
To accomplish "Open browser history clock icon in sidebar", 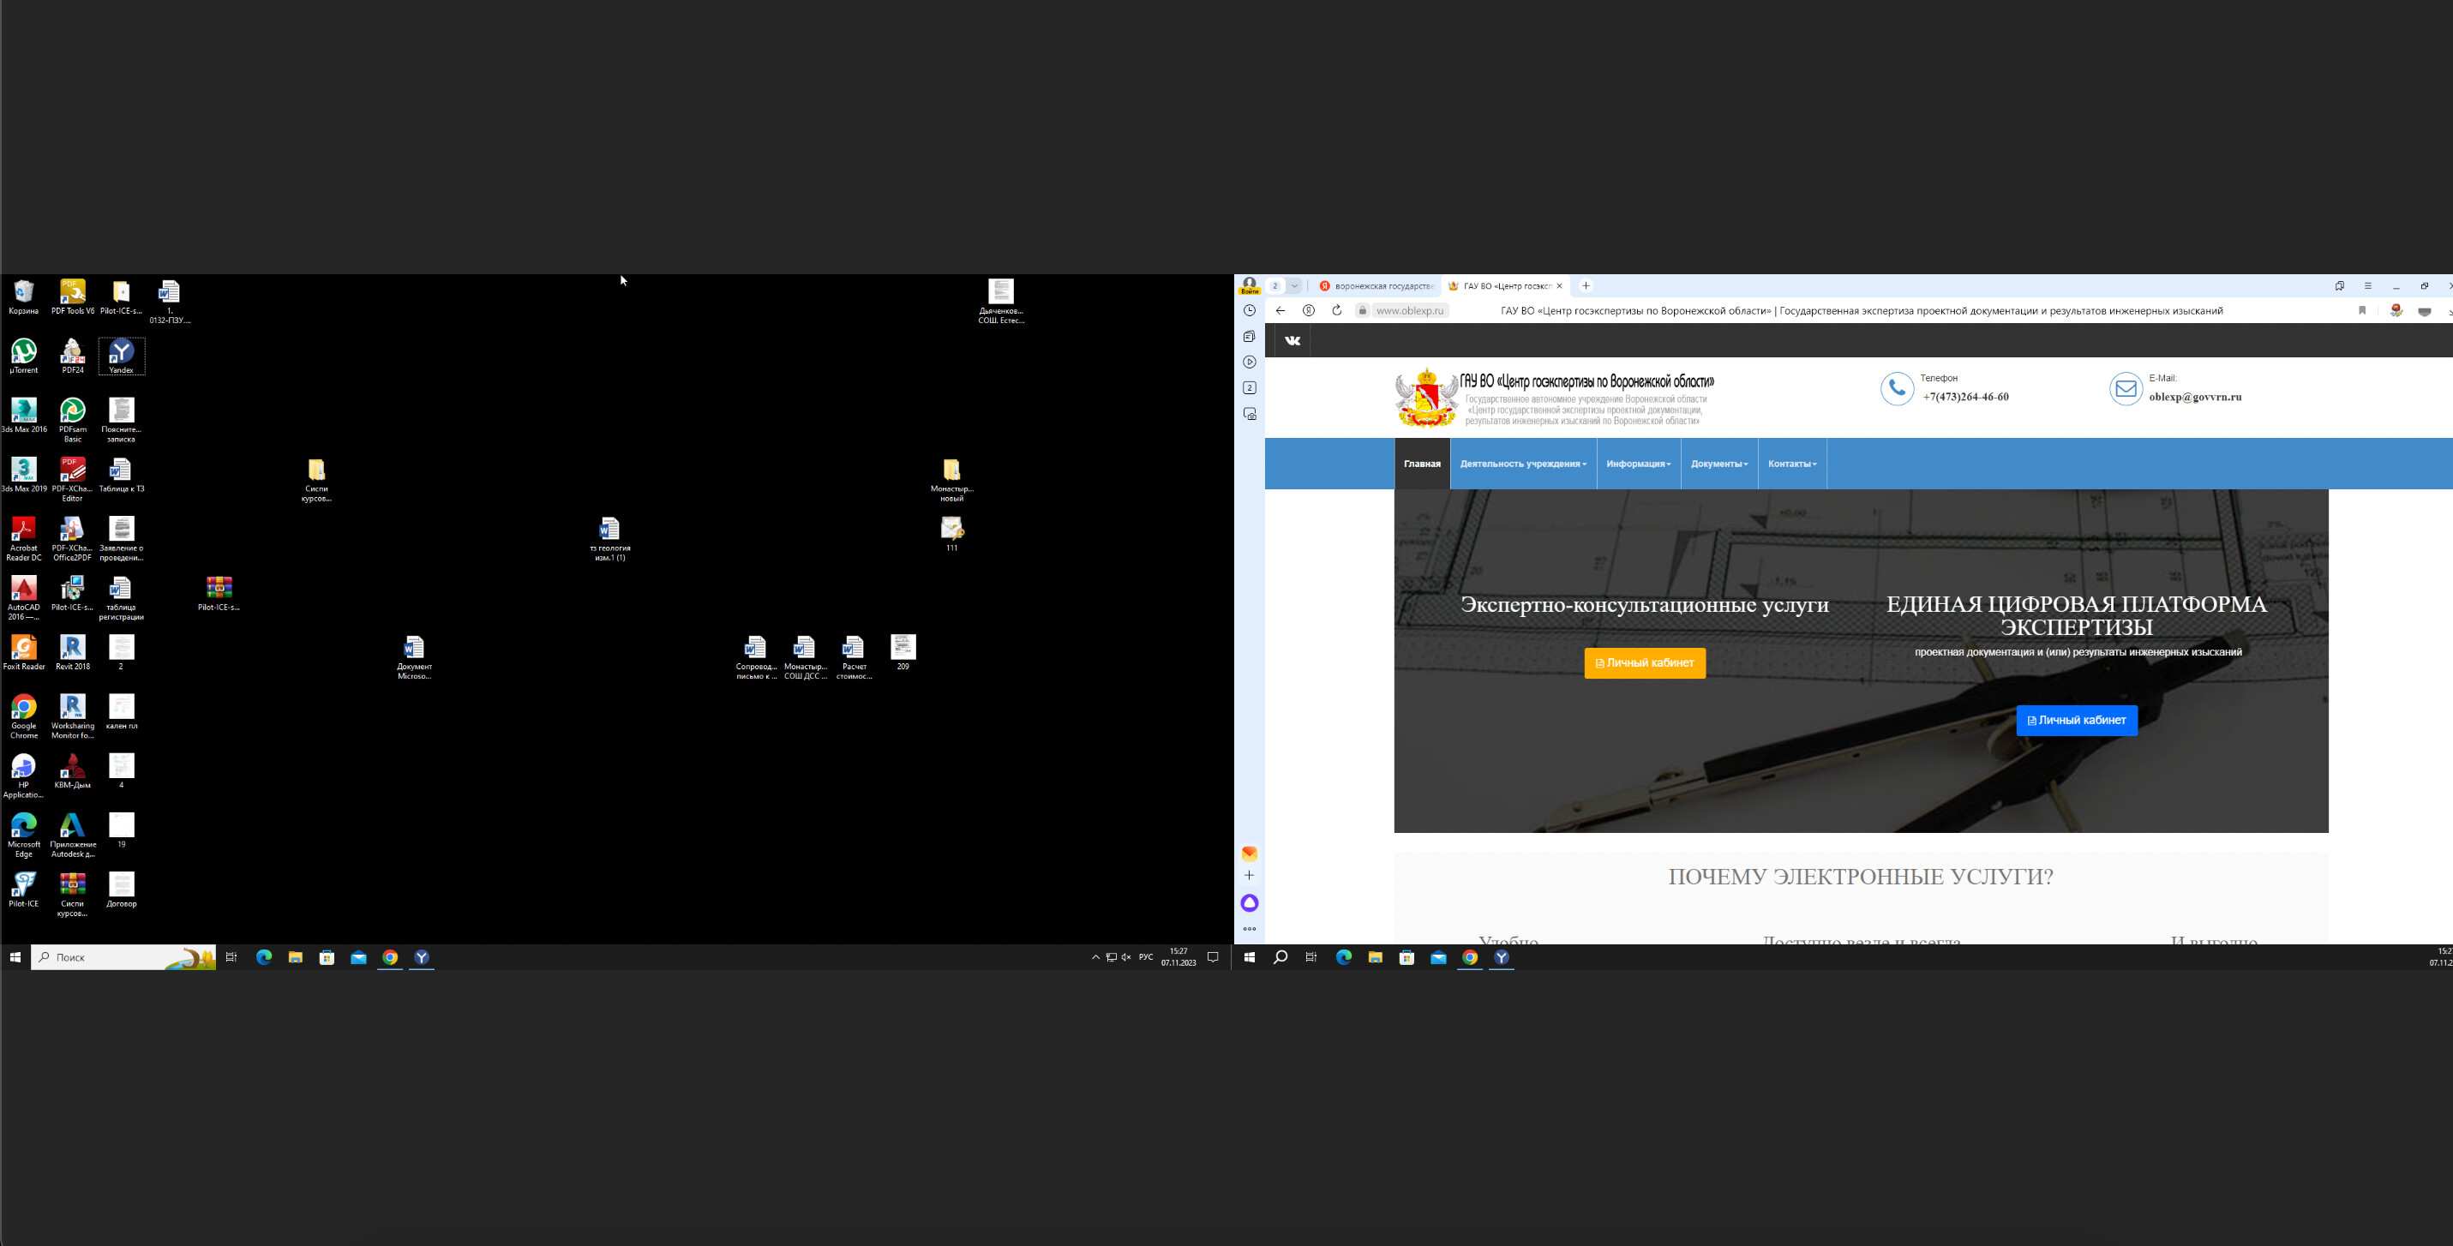I will (x=1250, y=310).
